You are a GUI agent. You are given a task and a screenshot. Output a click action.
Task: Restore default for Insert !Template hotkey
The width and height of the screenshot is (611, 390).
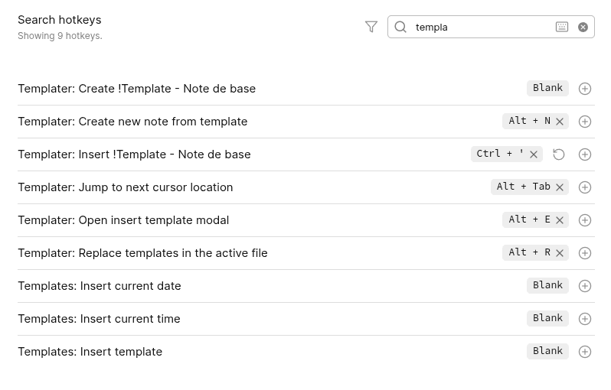pyautogui.click(x=559, y=154)
